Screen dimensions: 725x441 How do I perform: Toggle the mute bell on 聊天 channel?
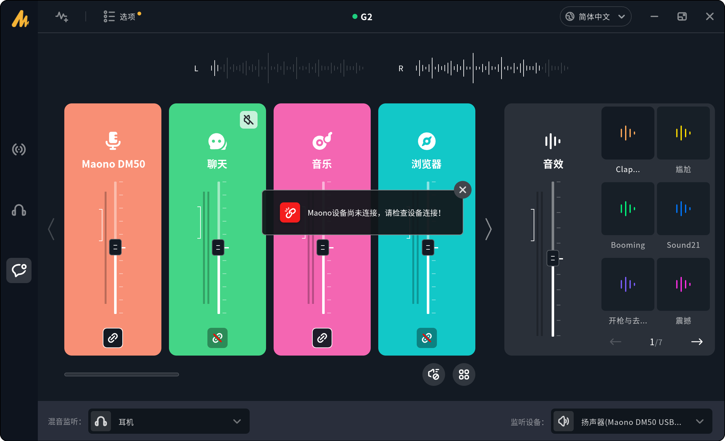pos(248,120)
